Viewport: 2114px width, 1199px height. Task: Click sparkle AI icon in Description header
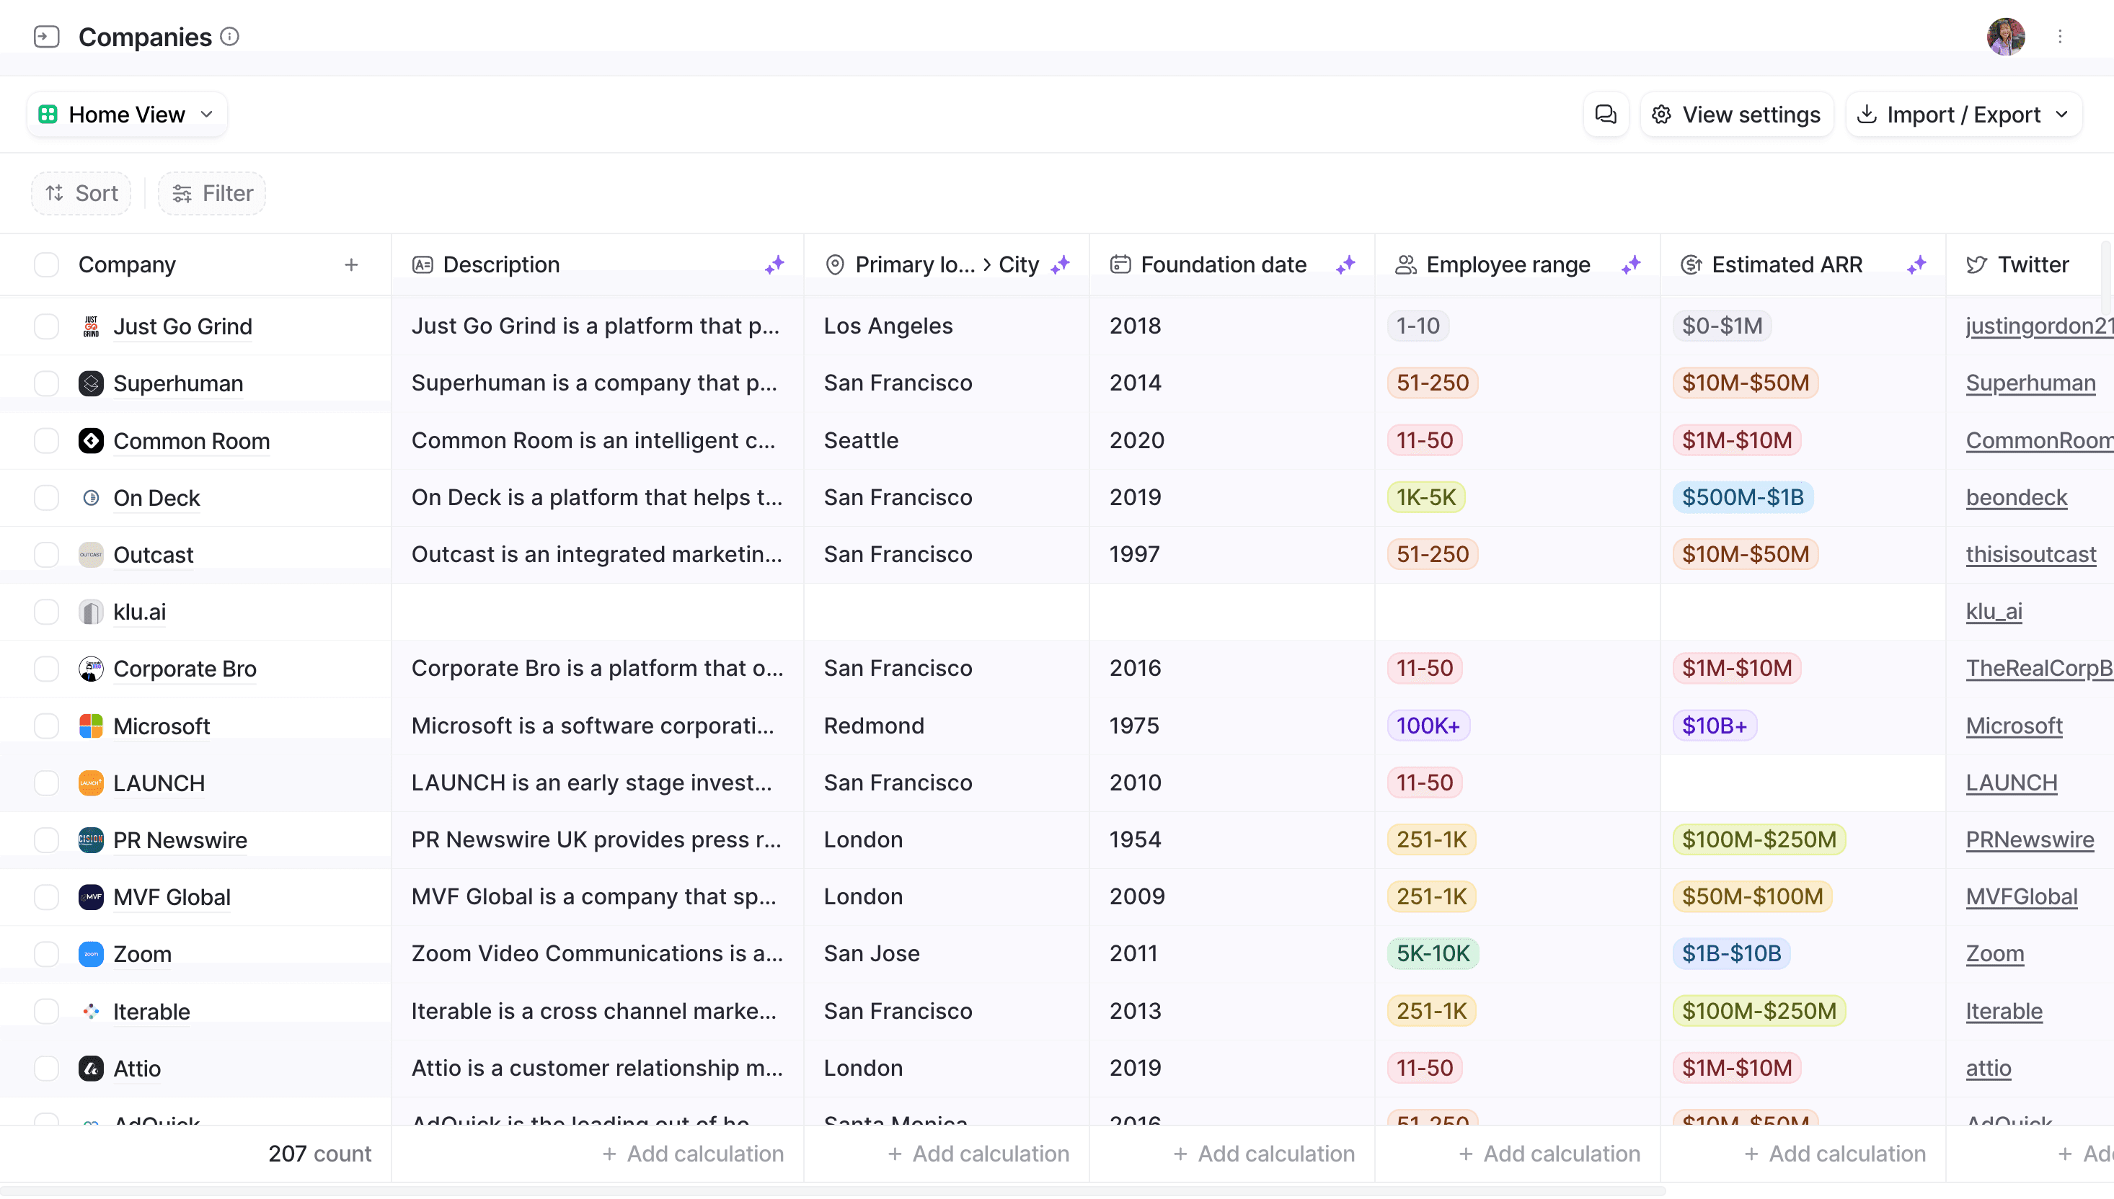coord(774,264)
